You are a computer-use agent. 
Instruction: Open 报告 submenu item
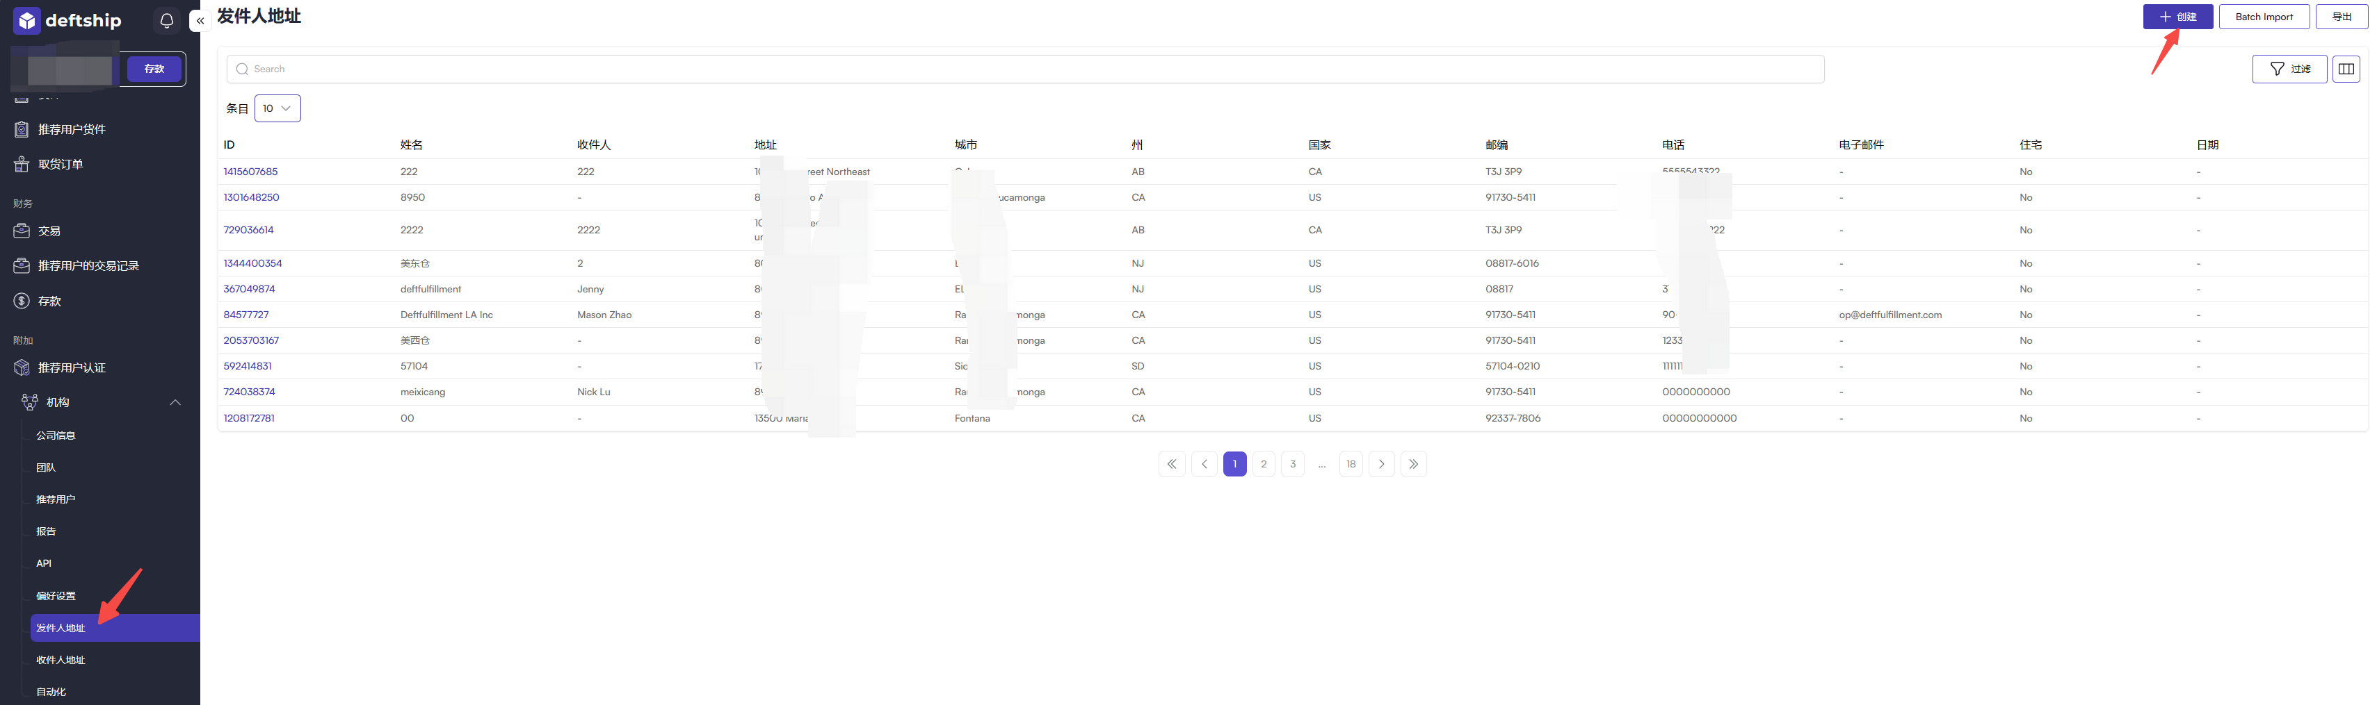click(x=46, y=531)
